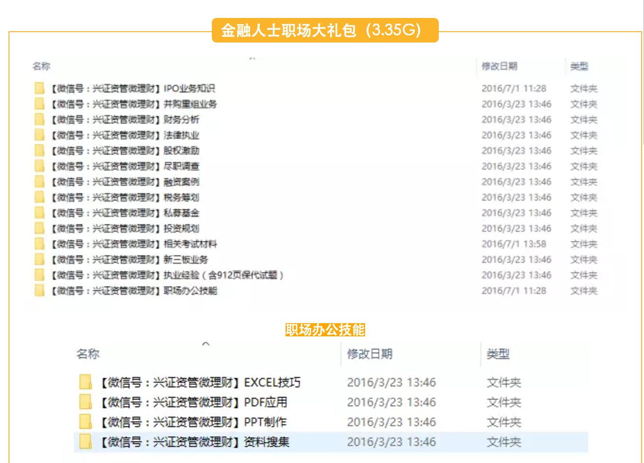Click folder icon of 执业经验 row
The width and height of the screenshot is (644, 463).
pyautogui.click(x=39, y=275)
